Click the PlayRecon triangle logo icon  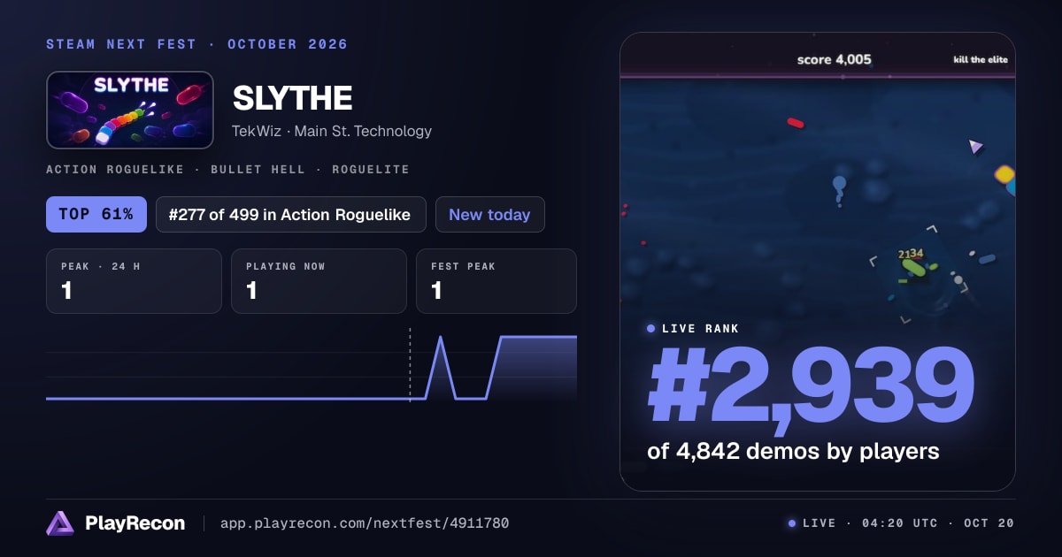(x=60, y=523)
